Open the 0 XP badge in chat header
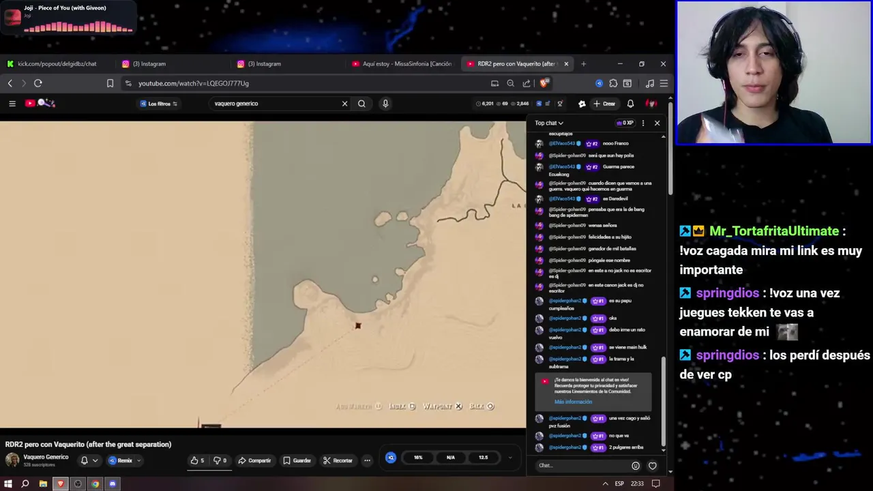The width and height of the screenshot is (873, 491). coord(625,123)
